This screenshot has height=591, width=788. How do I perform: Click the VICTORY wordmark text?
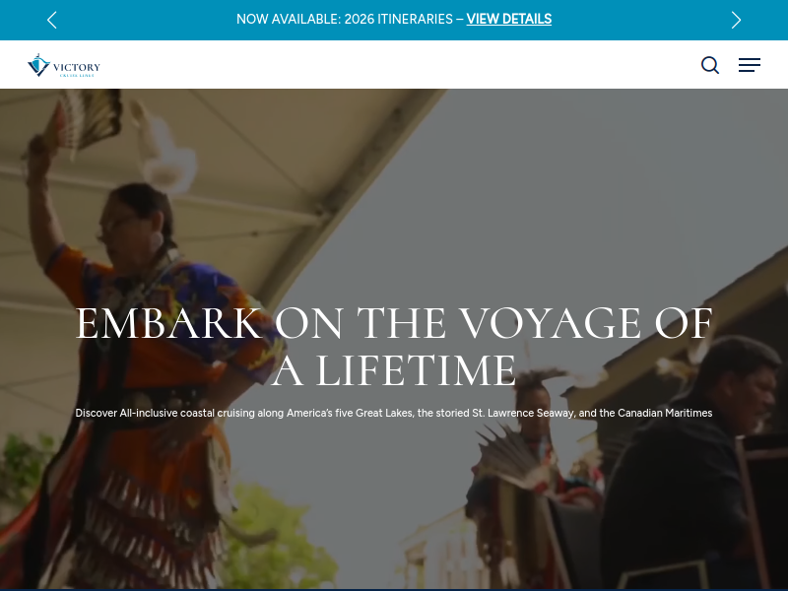[77, 67]
